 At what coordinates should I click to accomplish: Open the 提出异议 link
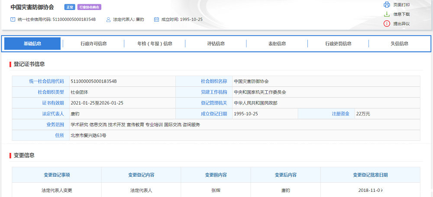click(401, 24)
